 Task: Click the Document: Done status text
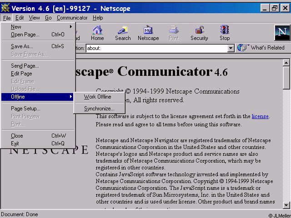tap(20, 214)
